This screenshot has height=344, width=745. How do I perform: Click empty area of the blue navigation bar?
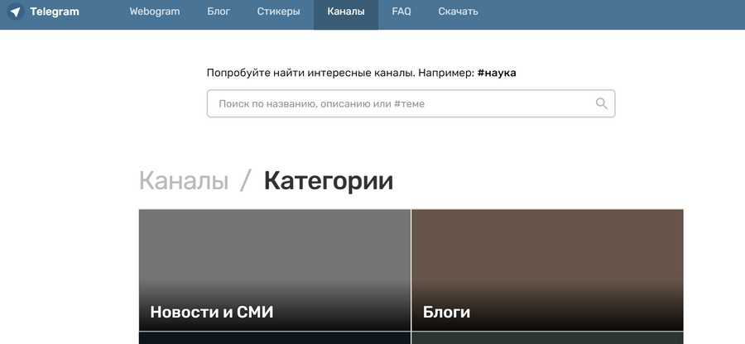621,12
